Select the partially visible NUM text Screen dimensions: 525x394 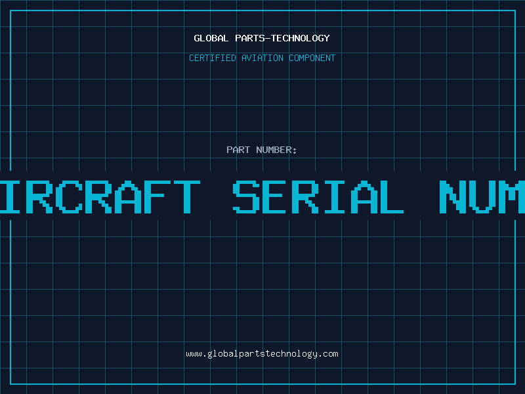[482, 196]
